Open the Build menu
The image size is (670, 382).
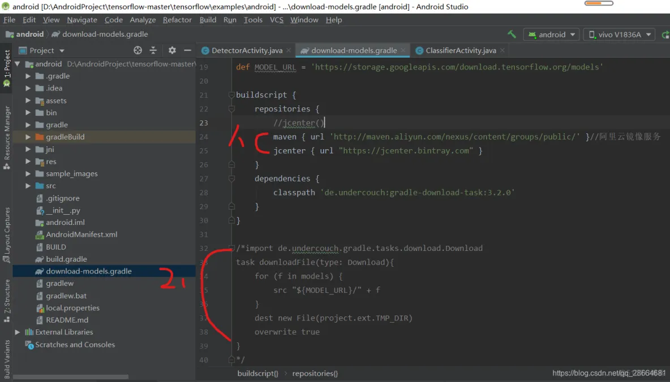tap(208, 20)
